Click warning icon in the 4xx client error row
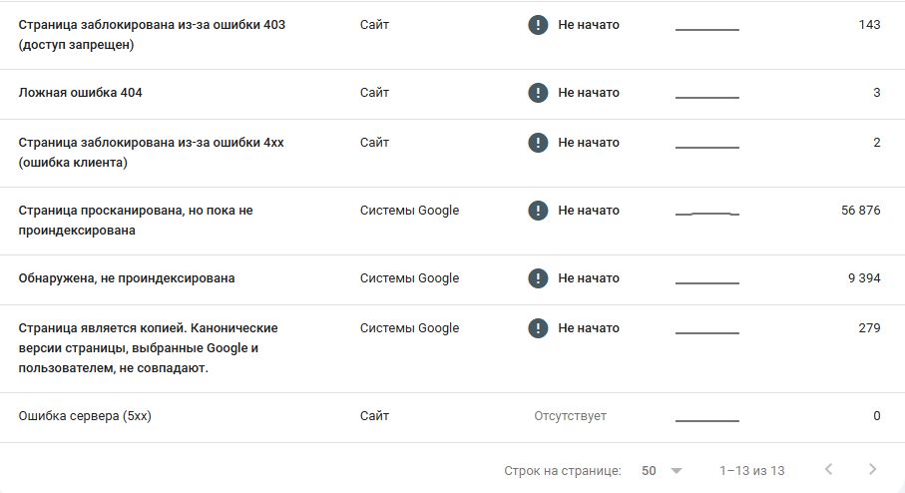The height and width of the screenshot is (493, 905). click(x=538, y=143)
